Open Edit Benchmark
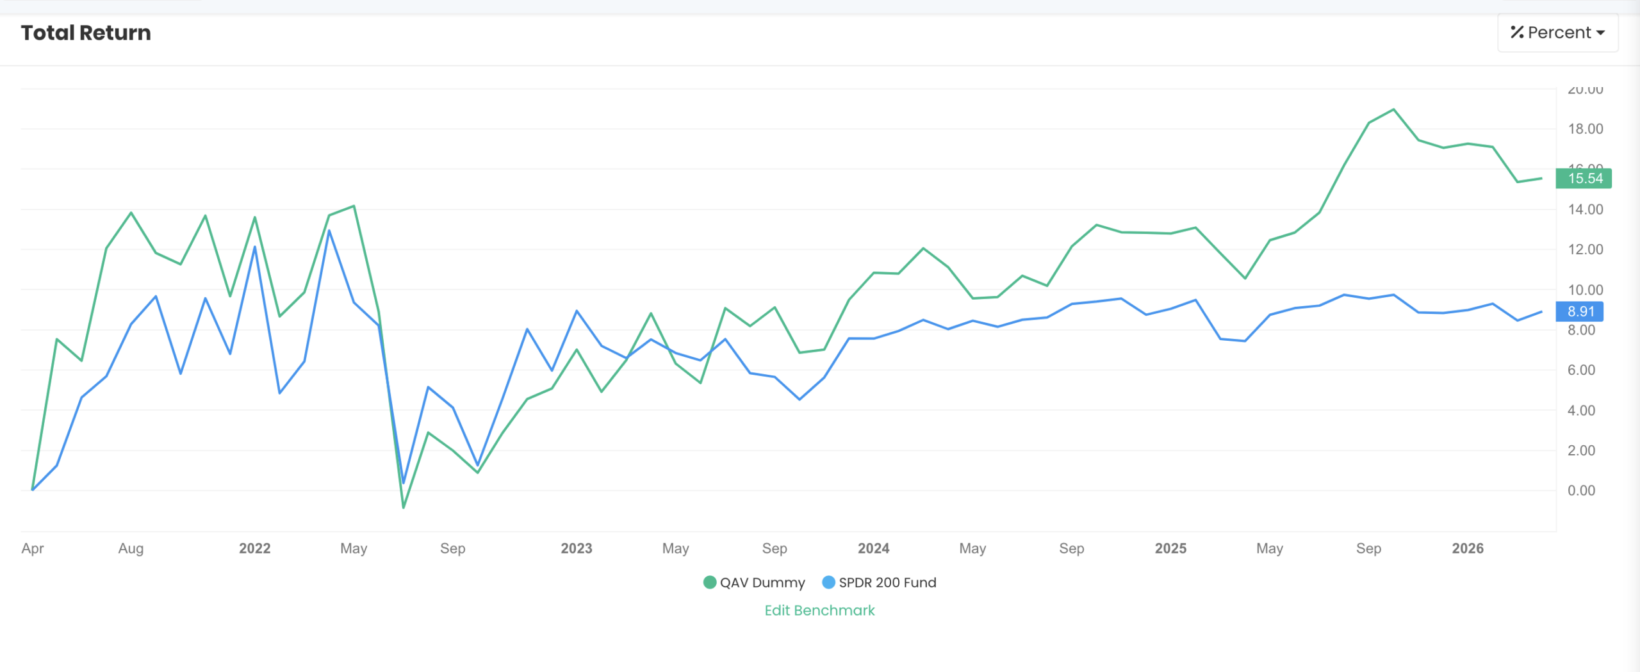 pos(819,611)
